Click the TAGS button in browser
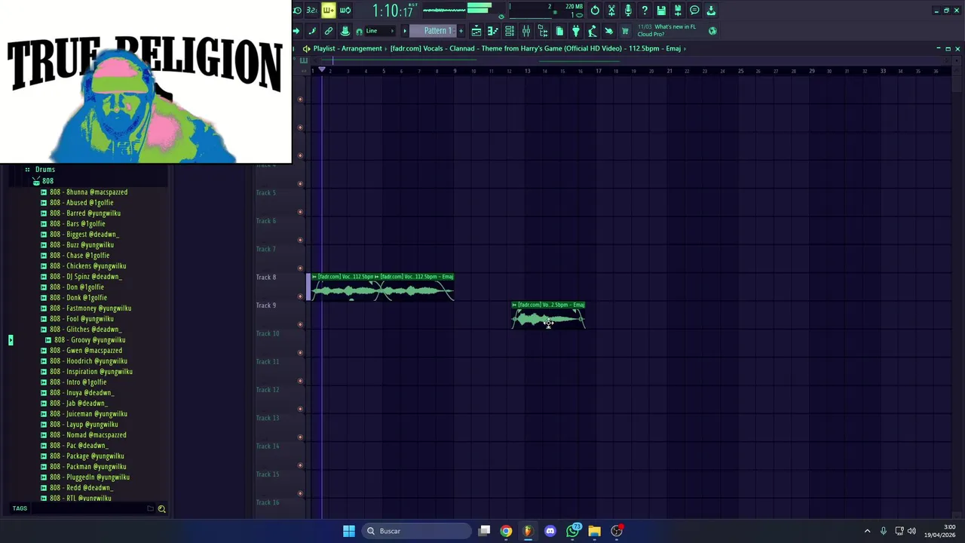 coord(20,508)
